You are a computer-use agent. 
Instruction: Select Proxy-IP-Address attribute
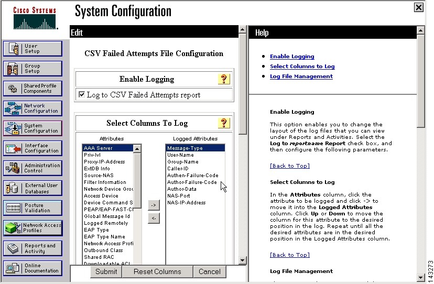(107, 162)
